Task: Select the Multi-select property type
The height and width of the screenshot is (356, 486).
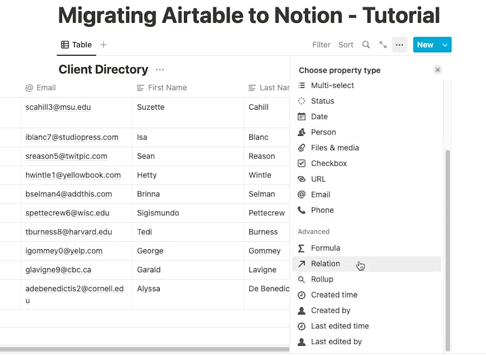Action: point(366,85)
